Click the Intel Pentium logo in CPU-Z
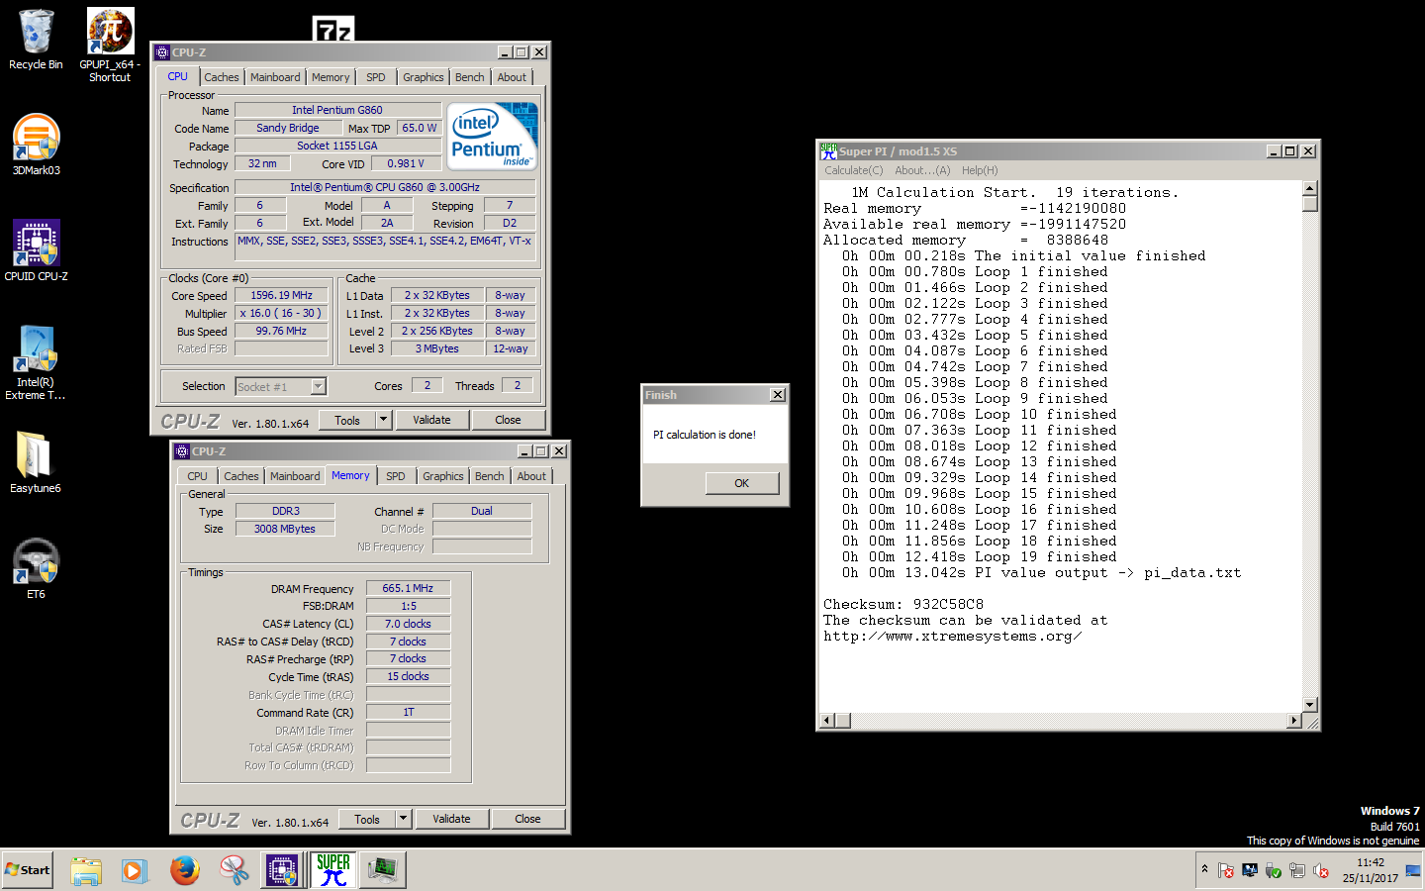The height and width of the screenshot is (891, 1425). click(492, 137)
